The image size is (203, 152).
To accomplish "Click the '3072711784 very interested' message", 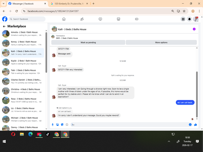I will (x=70, y=70).
